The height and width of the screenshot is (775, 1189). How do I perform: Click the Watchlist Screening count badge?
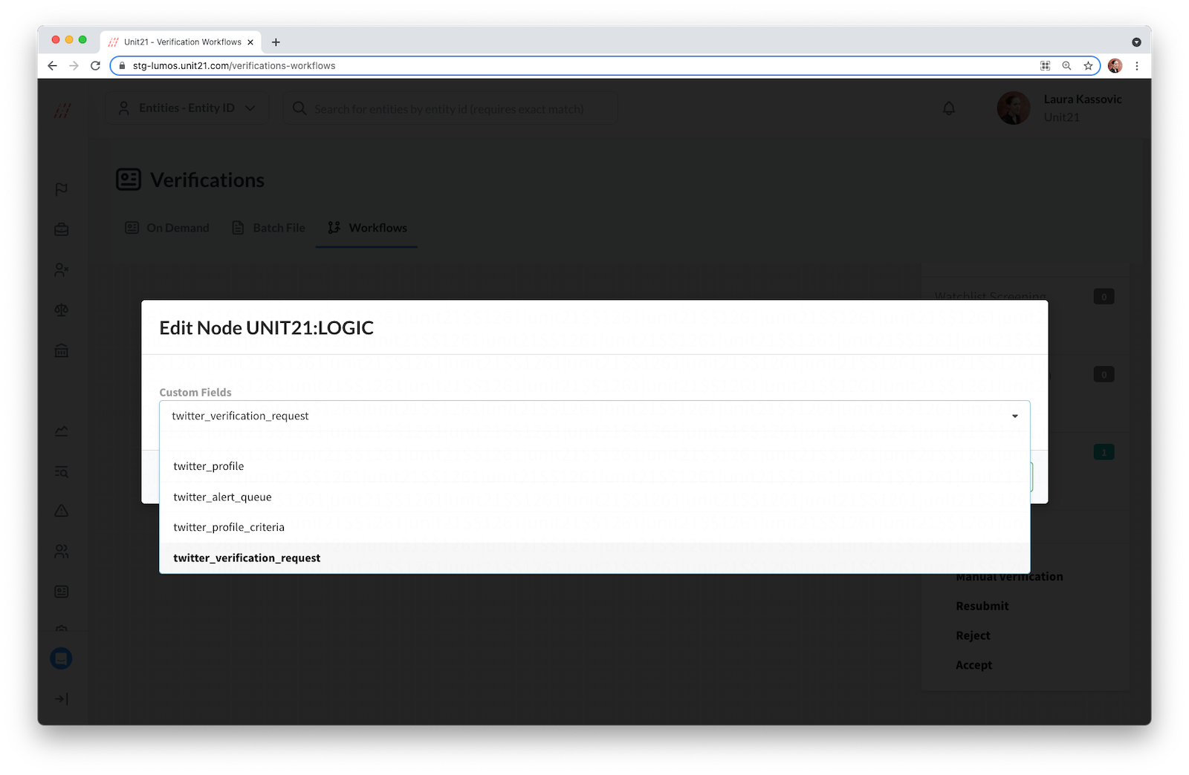click(1104, 297)
